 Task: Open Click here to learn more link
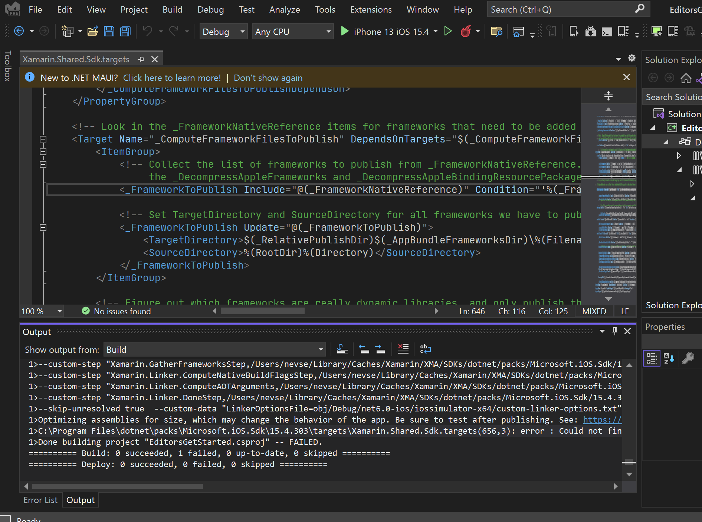[172, 78]
